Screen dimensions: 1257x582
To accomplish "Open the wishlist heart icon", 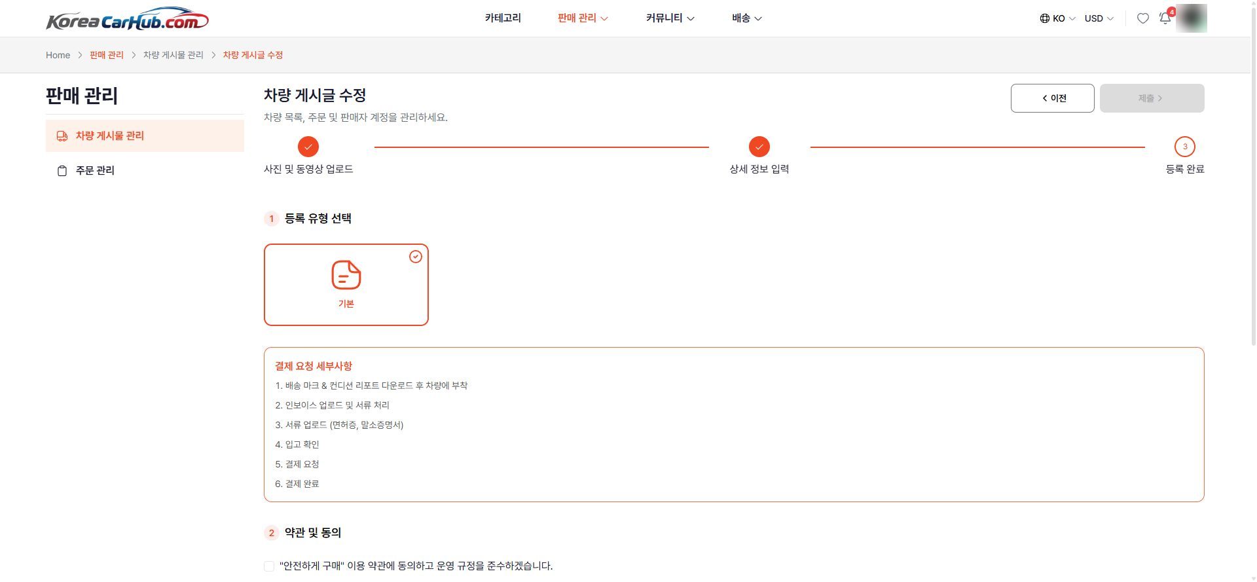I will pos(1142,18).
